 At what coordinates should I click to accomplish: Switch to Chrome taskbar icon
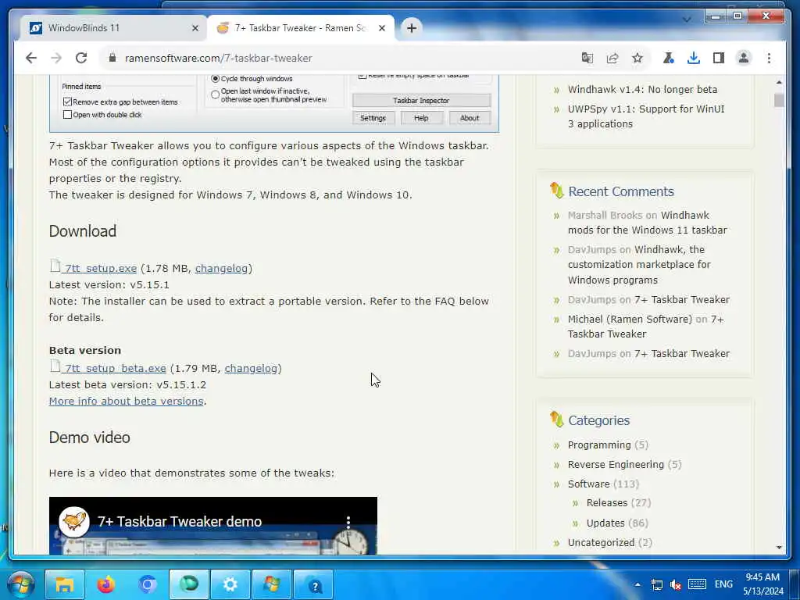(148, 584)
